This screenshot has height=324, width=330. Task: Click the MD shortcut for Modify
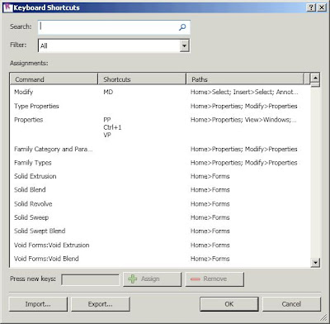point(108,92)
